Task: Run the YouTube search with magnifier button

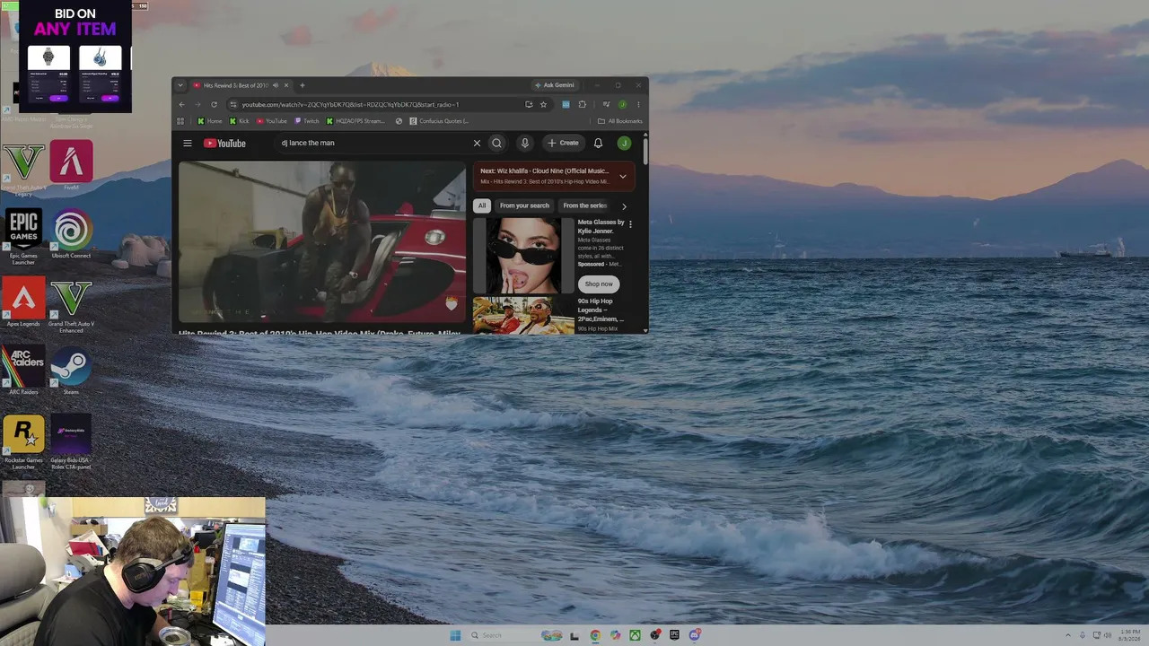Action: pyautogui.click(x=496, y=143)
